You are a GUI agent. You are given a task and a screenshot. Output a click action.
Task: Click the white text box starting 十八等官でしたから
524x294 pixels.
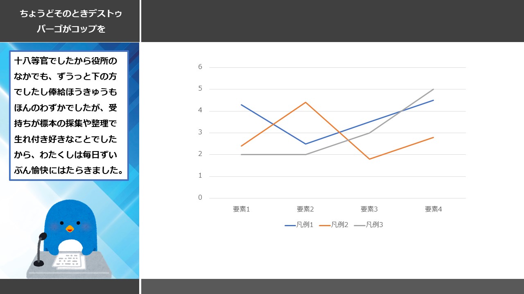point(69,116)
